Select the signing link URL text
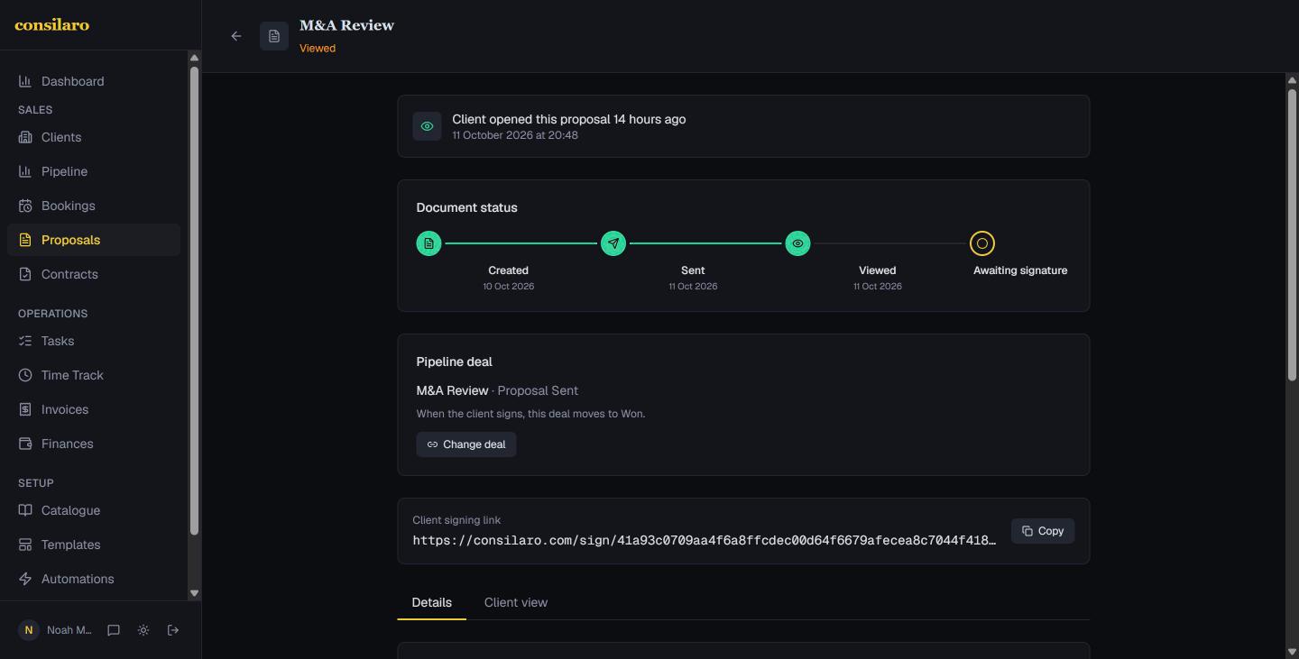 tap(705, 541)
